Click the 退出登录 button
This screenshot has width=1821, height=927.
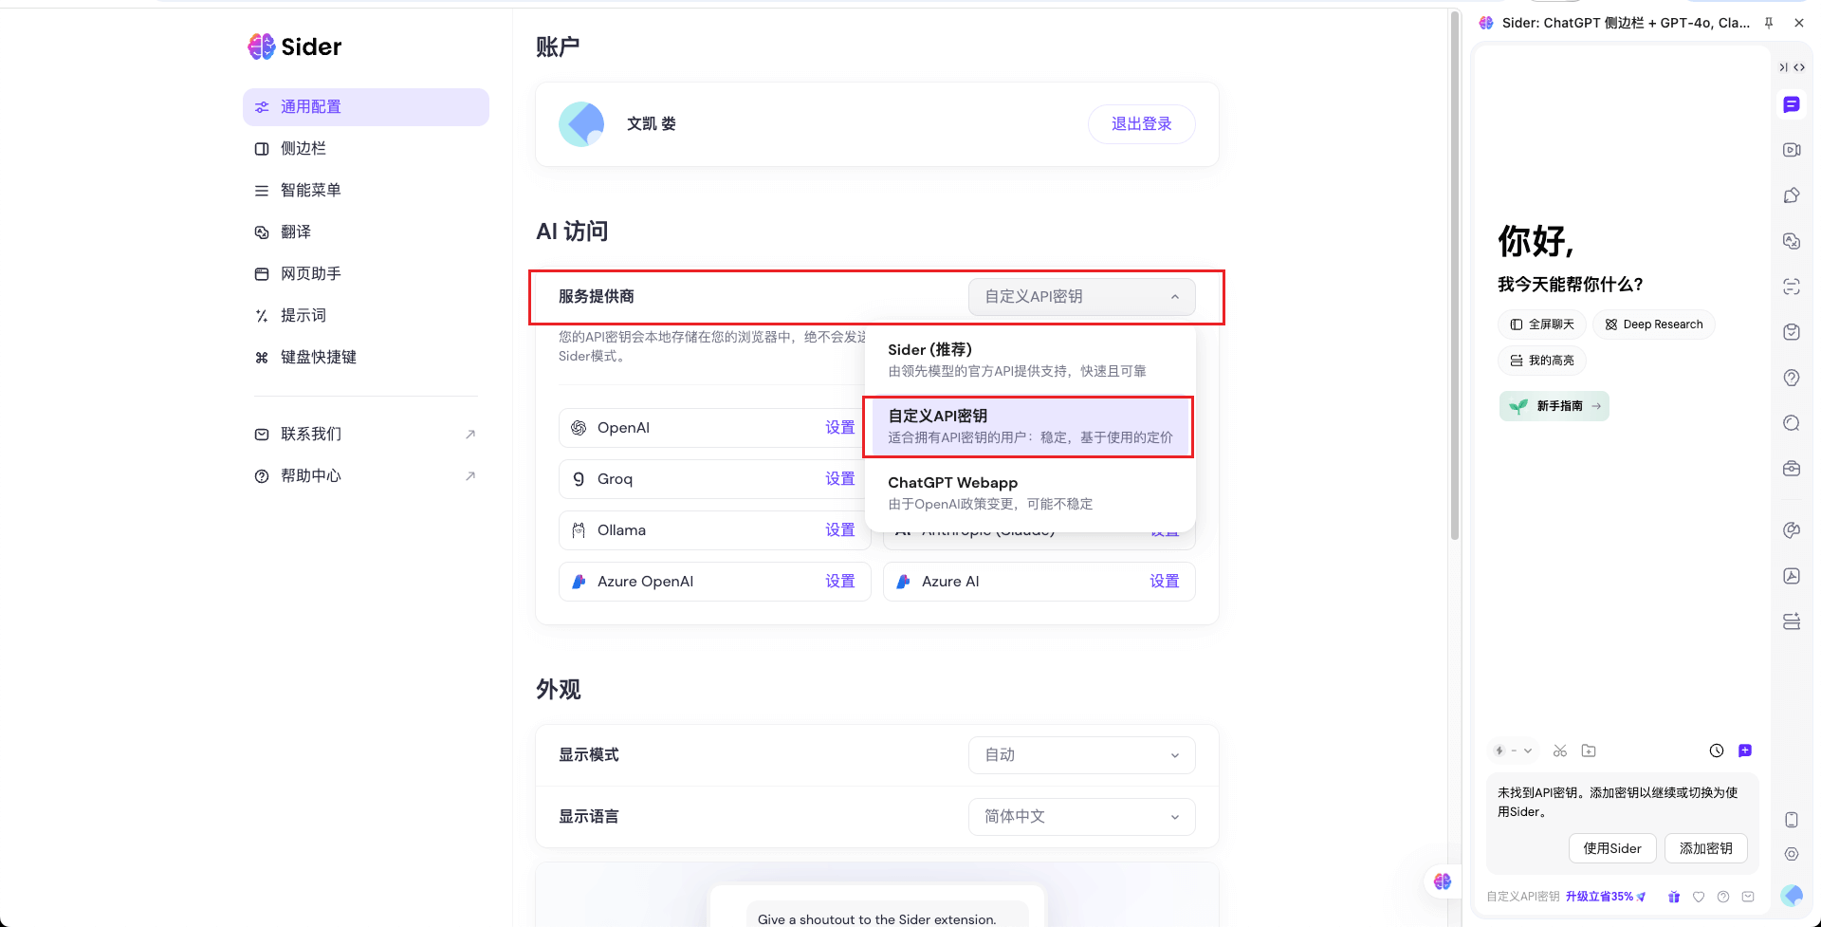[x=1141, y=123]
